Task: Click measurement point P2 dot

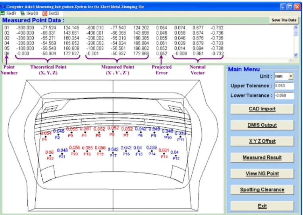Action: pyautogui.click(x=58, y=134)
